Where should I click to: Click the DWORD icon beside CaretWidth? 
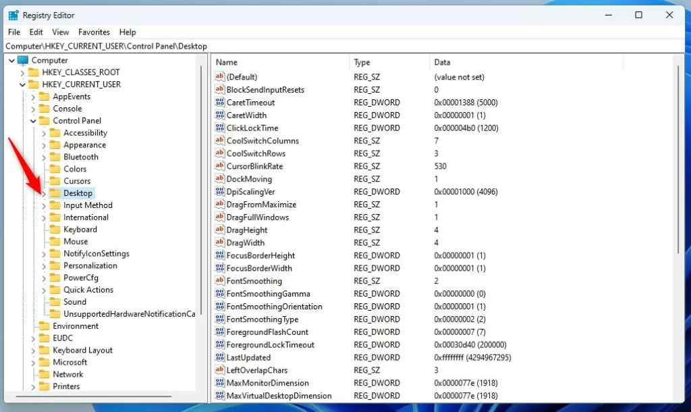point(219,115)
